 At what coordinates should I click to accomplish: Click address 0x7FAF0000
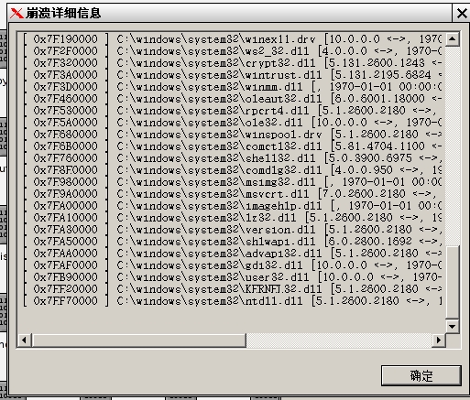pyautogui.click(x=65, y=265)
